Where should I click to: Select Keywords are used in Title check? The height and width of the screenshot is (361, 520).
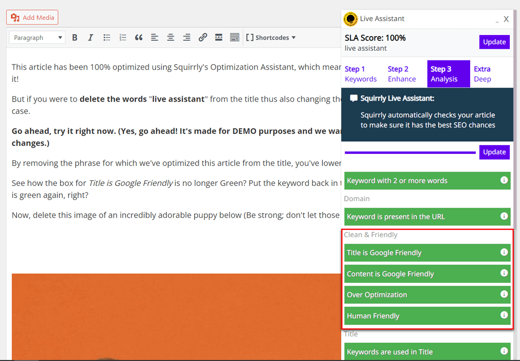pyautogui.click(x=427, y=352)
